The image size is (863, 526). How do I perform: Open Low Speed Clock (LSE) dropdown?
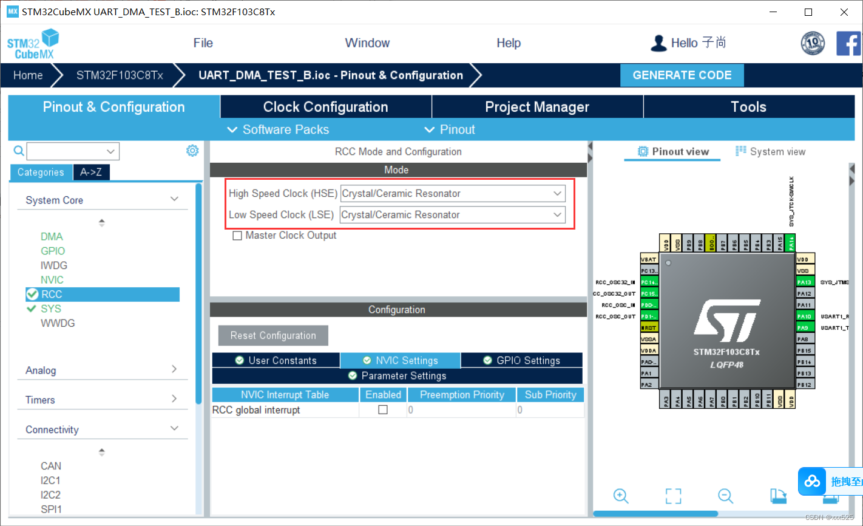(x=453, y=215)
